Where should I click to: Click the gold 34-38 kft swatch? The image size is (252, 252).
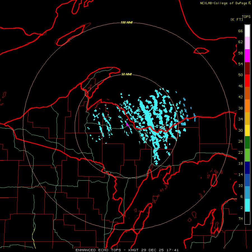(247, 118)
